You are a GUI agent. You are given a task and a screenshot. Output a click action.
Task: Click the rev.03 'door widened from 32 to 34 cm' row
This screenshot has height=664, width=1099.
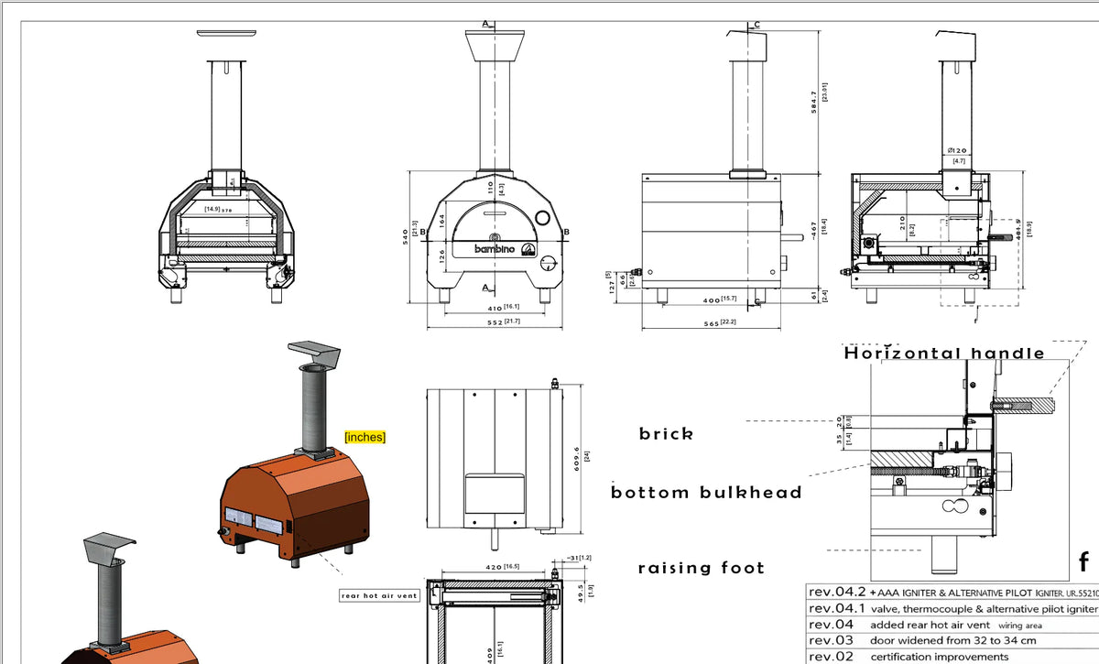click(952, 640)
